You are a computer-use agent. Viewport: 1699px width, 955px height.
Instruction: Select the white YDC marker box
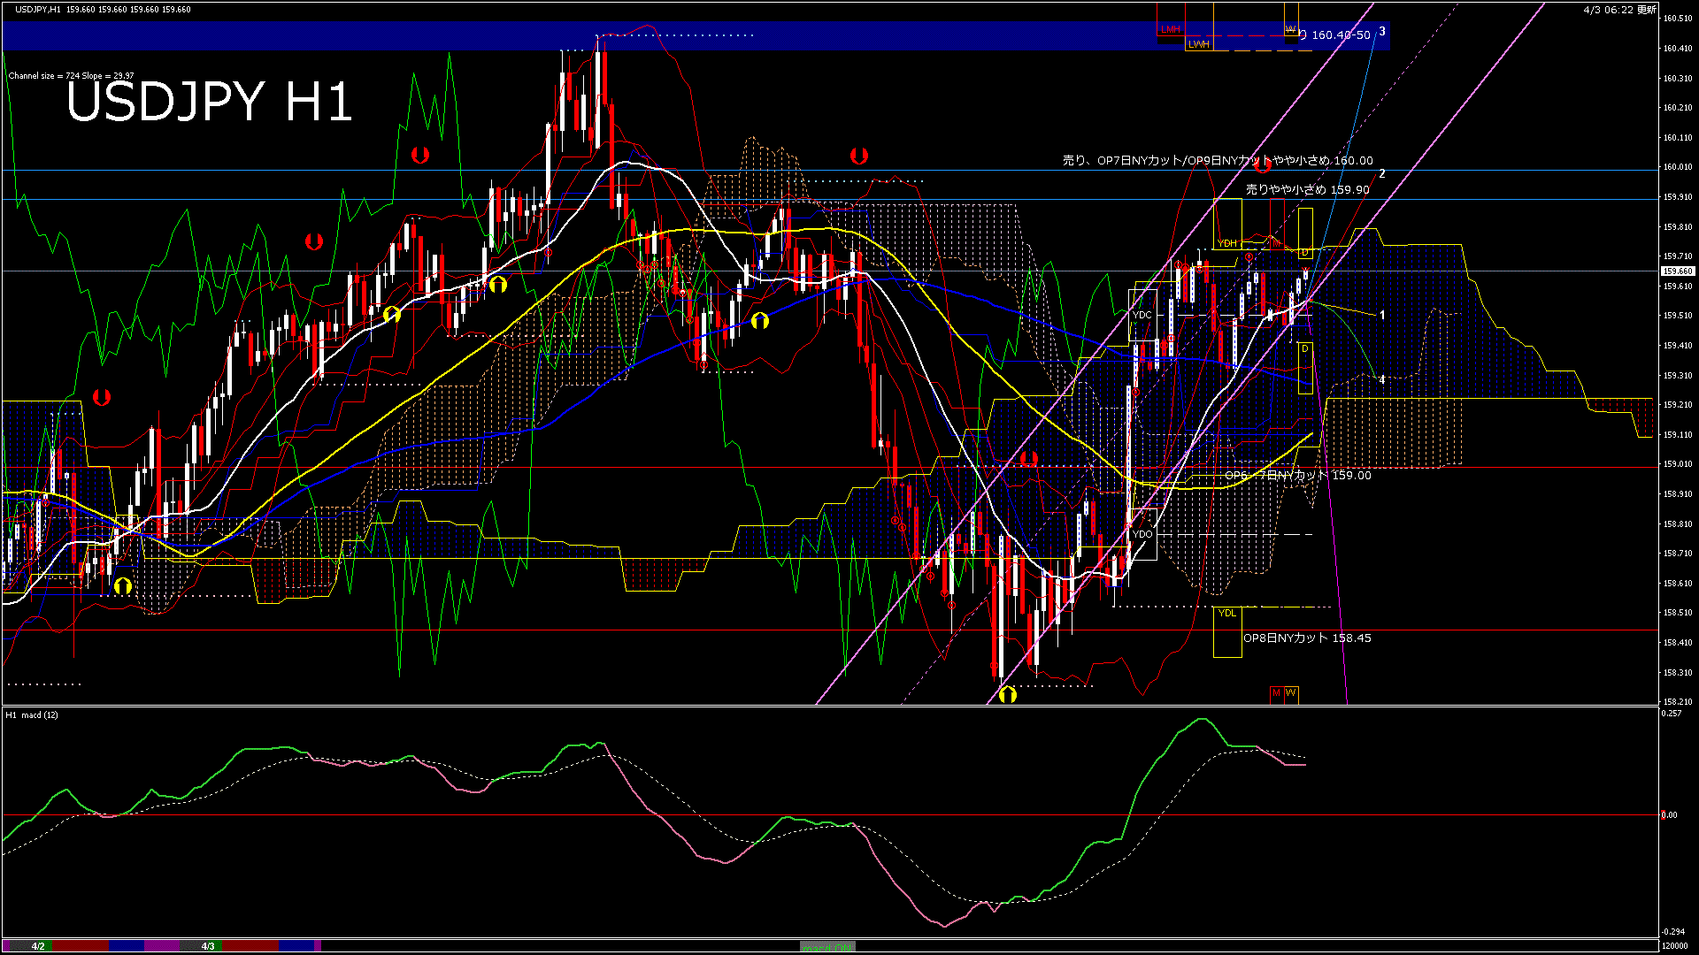1142,315
